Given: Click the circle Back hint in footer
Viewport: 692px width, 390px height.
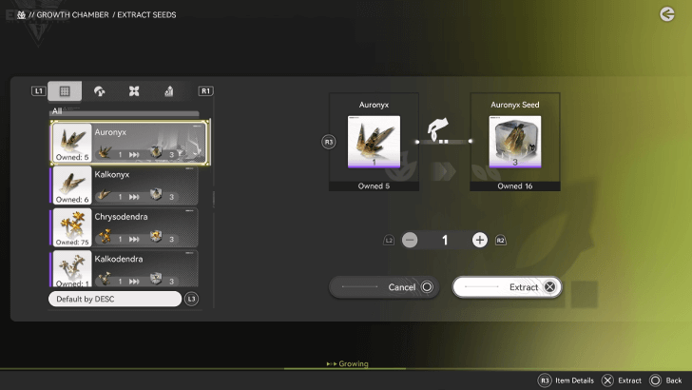Looking at the screenshot, I should pyautogui.click(x=666, y=380).
